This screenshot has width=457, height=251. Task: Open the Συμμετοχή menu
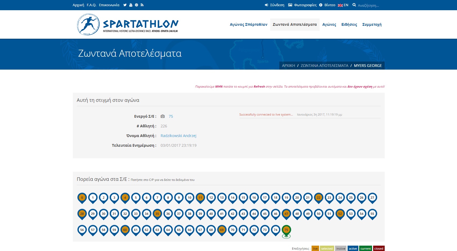pos(372,24)
